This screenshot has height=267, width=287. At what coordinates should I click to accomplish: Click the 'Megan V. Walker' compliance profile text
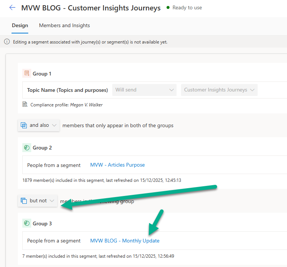pyautogui.click(x=86, y=105)
